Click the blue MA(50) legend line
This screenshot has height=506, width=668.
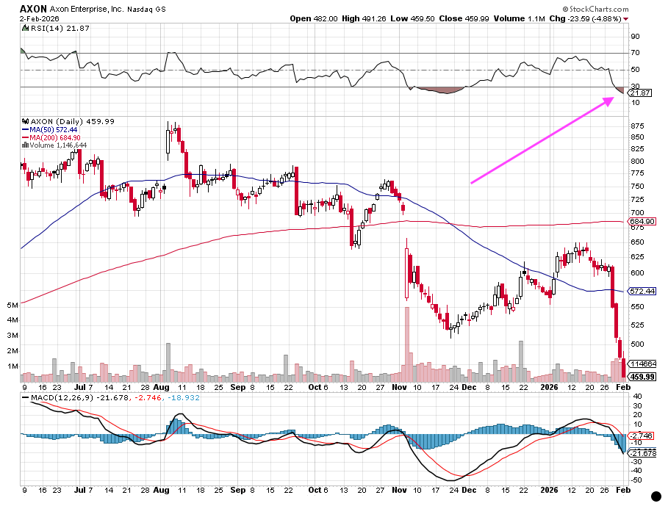[x=26, y=129]
